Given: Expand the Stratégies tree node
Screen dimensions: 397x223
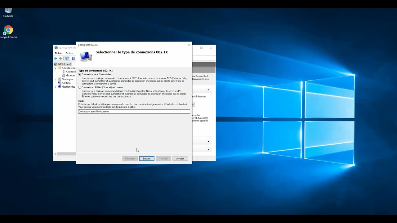Looking at the screenshot, I should coord(56,79).
